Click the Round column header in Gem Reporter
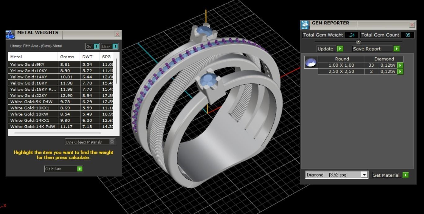 341,59
